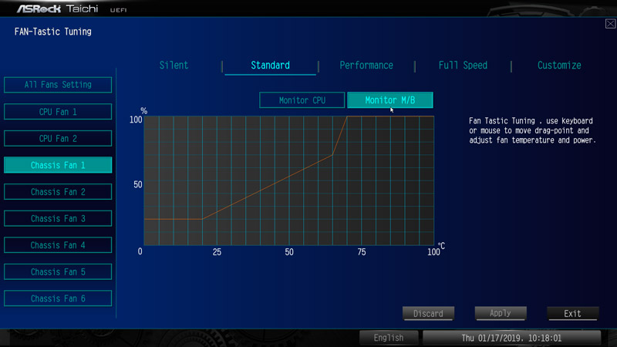The image size is (617, 347).
Task: Choose Chassis Fan 4
Action: pyautogui.click(x=58, y=245)
